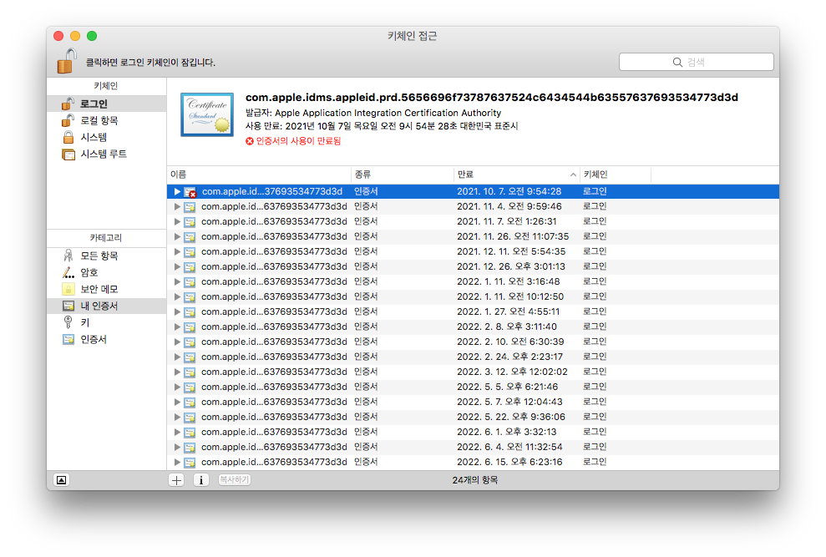
Task: Click the certificate icon expiring 2022. 5. 5.
Action: [190, 387]
